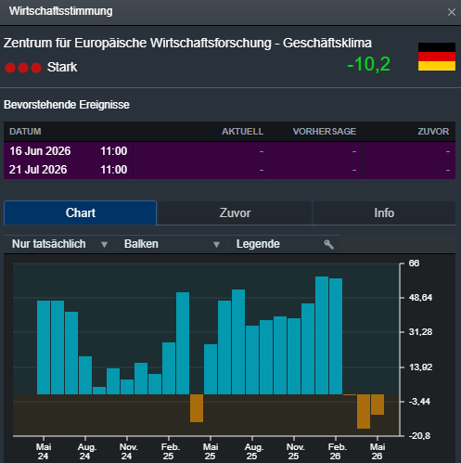The height and width of the screenshot is (463, 461).
Task: Open the Legende settings selector
Action: (284, 244)
